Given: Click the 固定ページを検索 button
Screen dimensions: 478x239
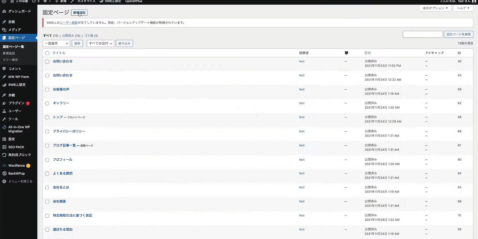Looking at the screenshot, I should (458, 34).
